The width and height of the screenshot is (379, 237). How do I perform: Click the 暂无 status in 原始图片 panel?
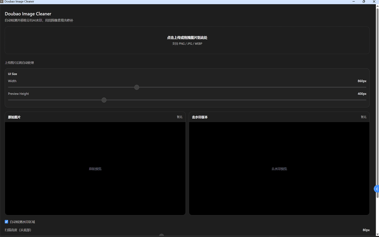click(x=180, y=117)
